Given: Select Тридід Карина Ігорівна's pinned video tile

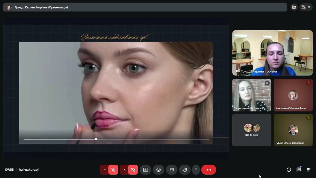Looking at the screenshot, I should click(272, 53).
